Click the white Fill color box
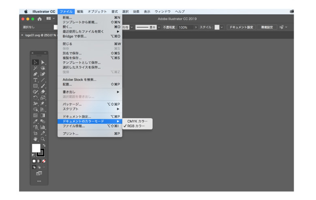 pyautogui.click(x=36, y=148)
